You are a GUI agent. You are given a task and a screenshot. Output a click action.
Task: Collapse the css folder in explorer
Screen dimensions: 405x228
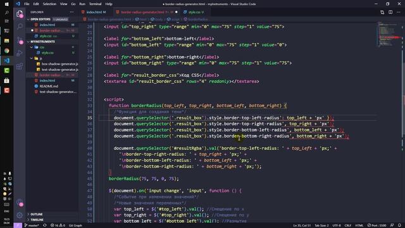click(x=32, y=47)
